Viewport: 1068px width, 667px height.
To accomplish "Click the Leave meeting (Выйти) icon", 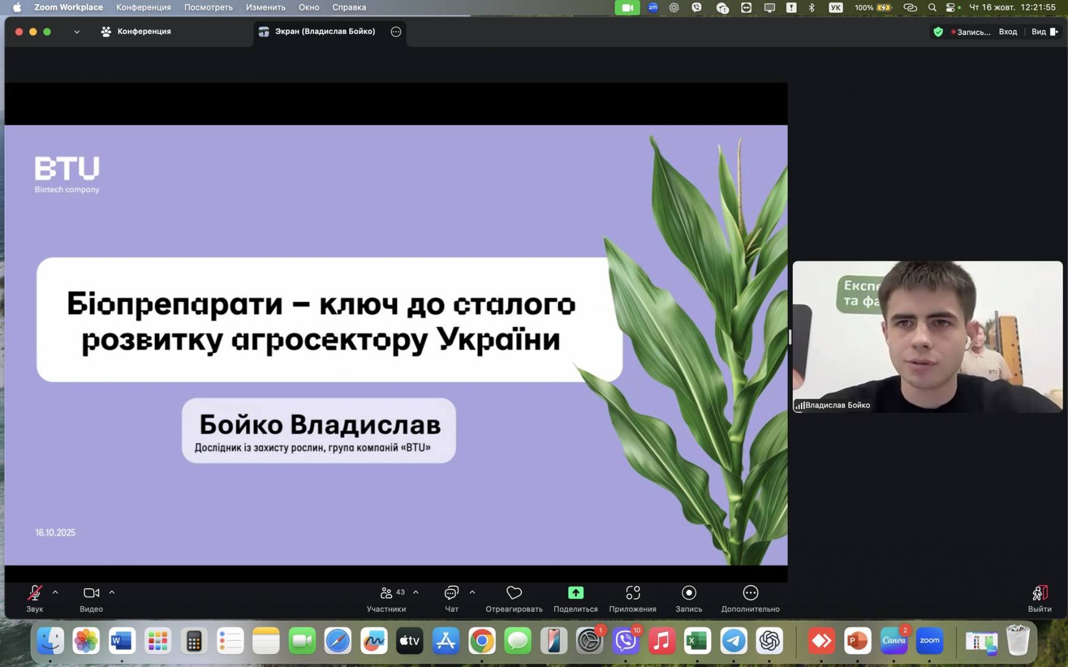I will point(1040,593).
